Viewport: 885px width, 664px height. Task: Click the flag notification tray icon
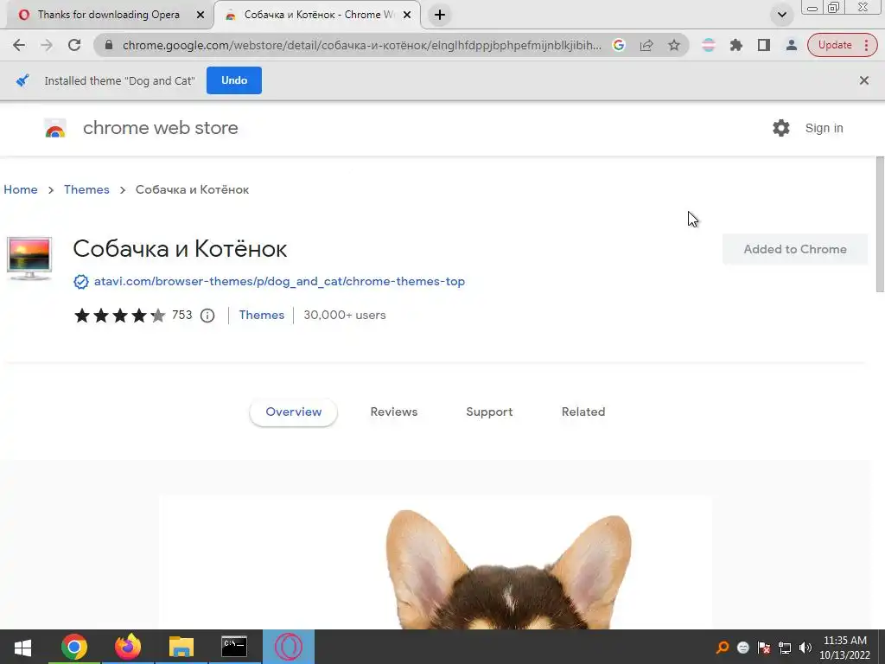764,648
